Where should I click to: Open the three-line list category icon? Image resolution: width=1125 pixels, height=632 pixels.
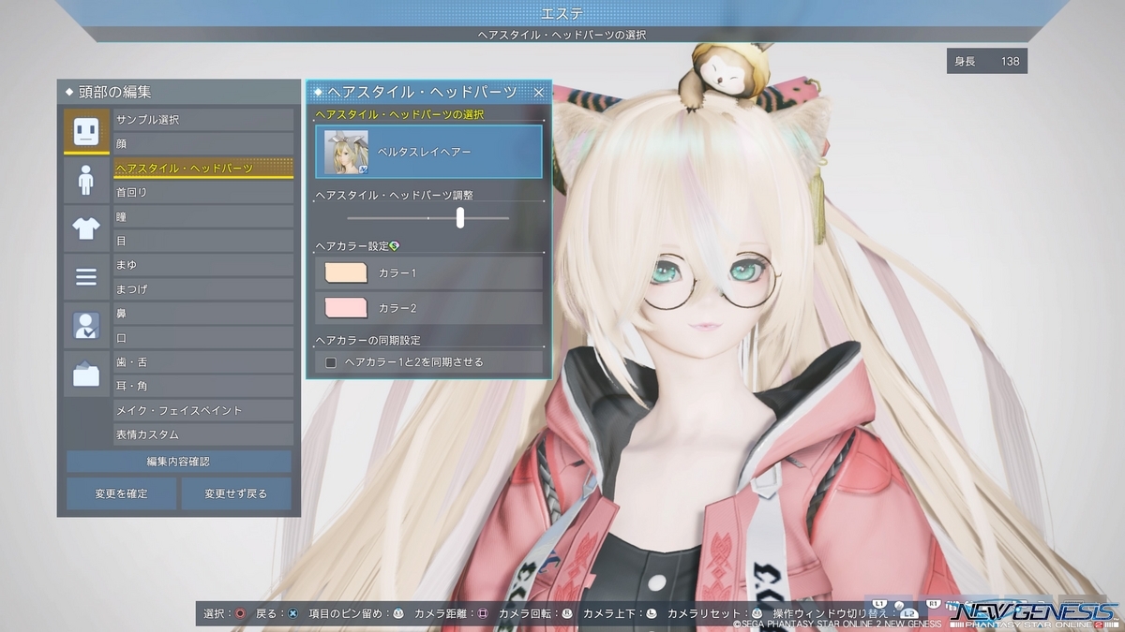coord(86,277)
